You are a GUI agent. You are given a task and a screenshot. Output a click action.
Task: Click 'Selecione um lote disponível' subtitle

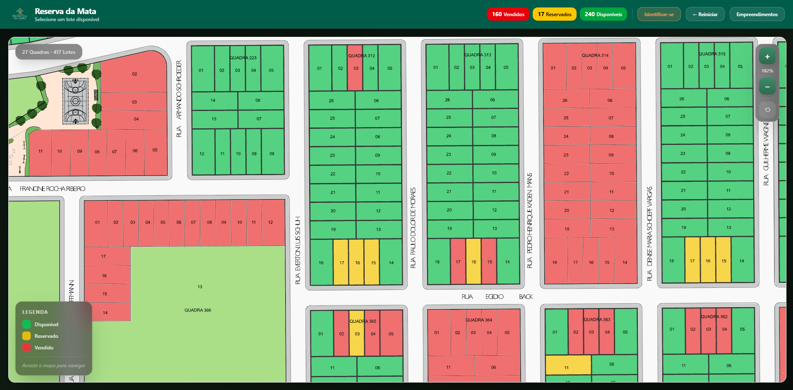coord(67,19)
